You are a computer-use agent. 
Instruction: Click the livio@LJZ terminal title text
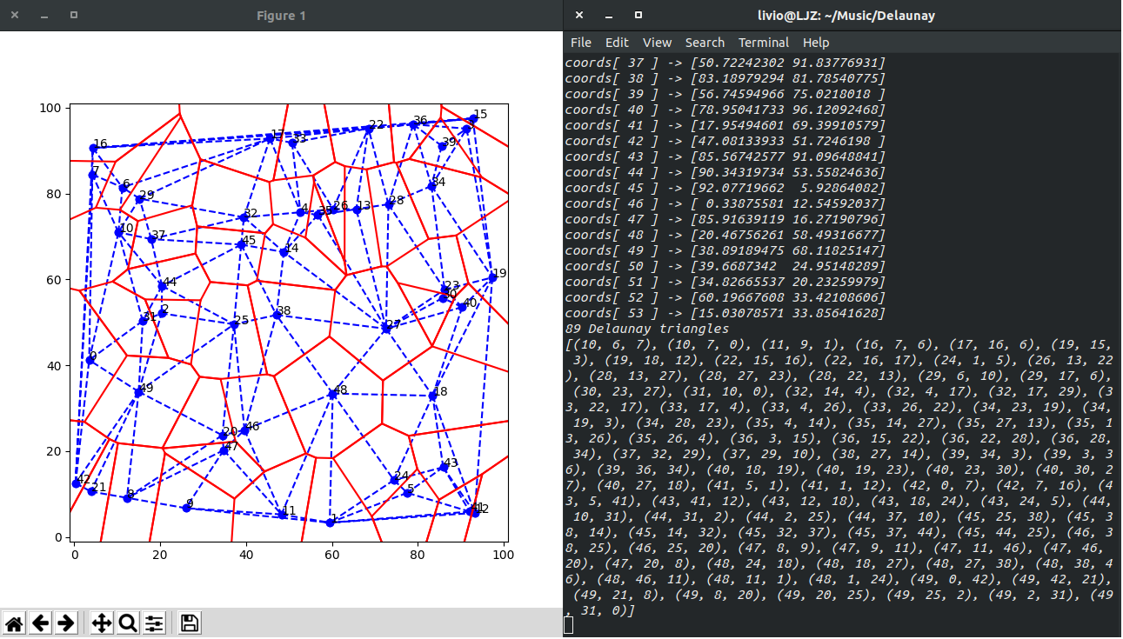point(846,16)
